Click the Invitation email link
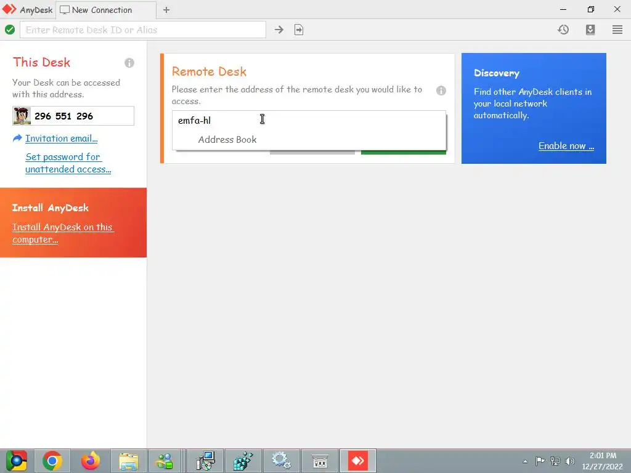 [62, 139]
